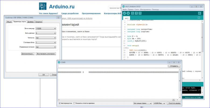The height and width of the screenshot is (108, 210).
Task: Open the Инструменты menu in Arduino IDE
Action: (x=145, y=10)
